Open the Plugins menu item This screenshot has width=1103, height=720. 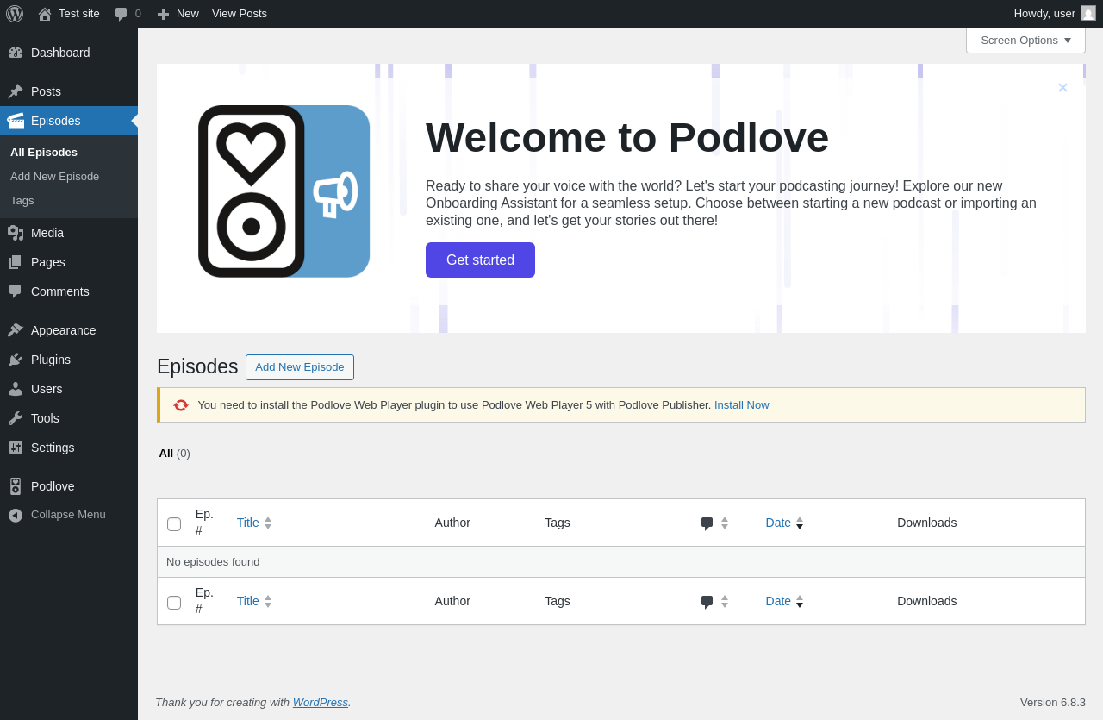(69, 360)
